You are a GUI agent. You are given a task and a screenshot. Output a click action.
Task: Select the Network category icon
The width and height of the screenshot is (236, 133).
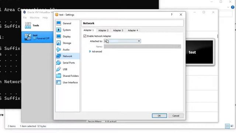[x=59, y=56]
